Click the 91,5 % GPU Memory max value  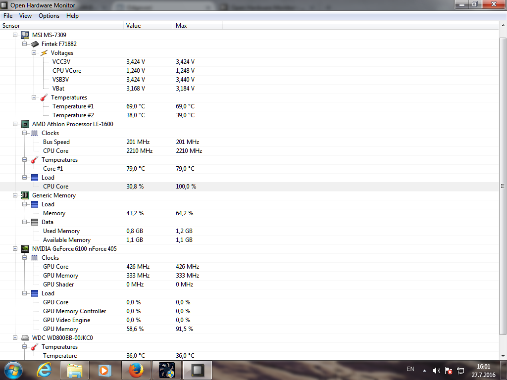tap(184, 329)
